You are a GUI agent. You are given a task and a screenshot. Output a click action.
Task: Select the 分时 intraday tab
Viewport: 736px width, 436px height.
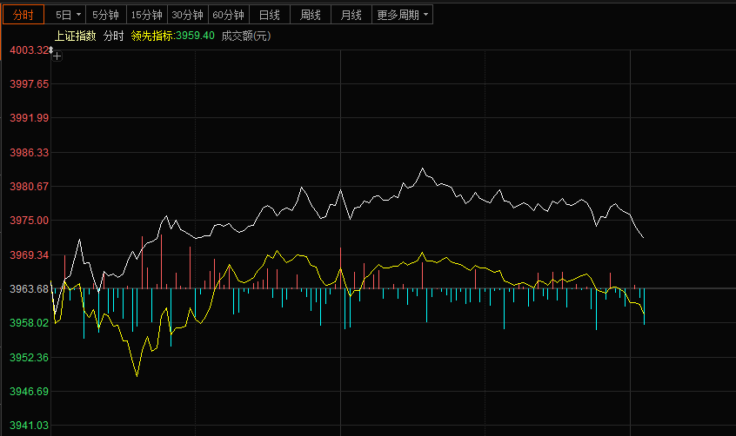[23, 15]
